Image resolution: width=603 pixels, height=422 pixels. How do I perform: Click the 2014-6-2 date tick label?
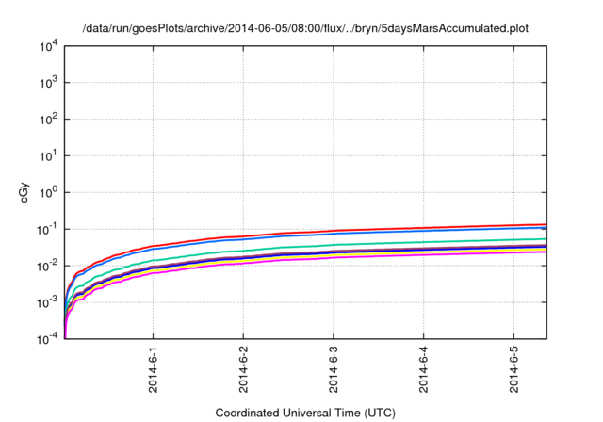pos(243,369)
